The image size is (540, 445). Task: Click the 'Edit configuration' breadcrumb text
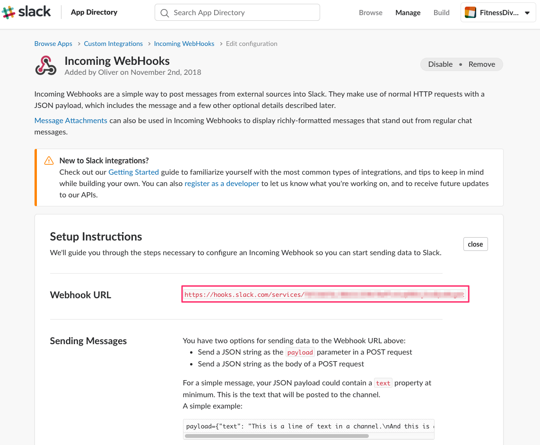pyautogui.click(x=252, y=44)
